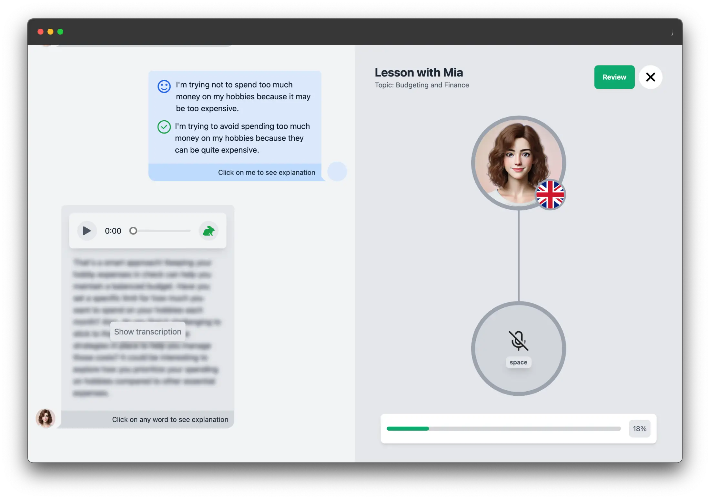Viewport: 710px width, 499px height.
Task: Click the close lesson X button
Action: point(651,77)
